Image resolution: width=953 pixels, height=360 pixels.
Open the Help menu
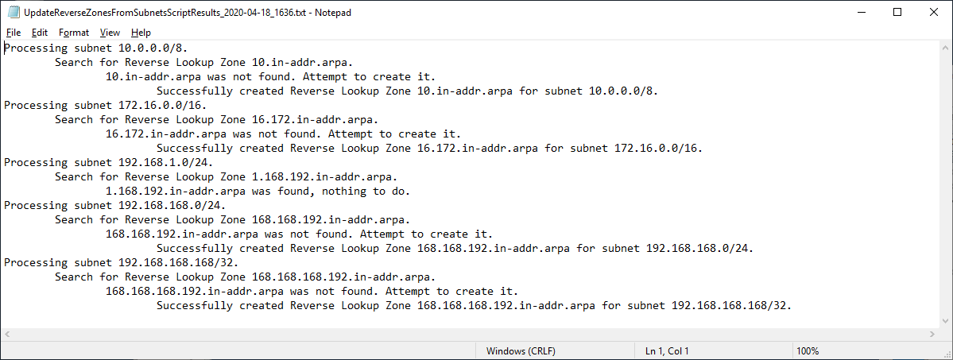141,33
